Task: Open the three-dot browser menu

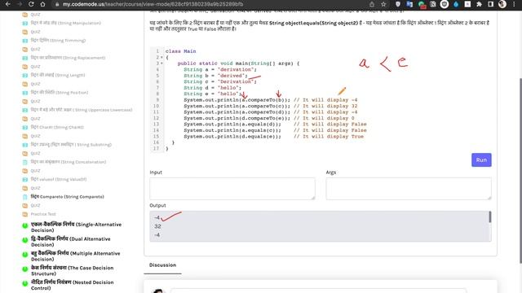Action: click(x=514, y=4)
